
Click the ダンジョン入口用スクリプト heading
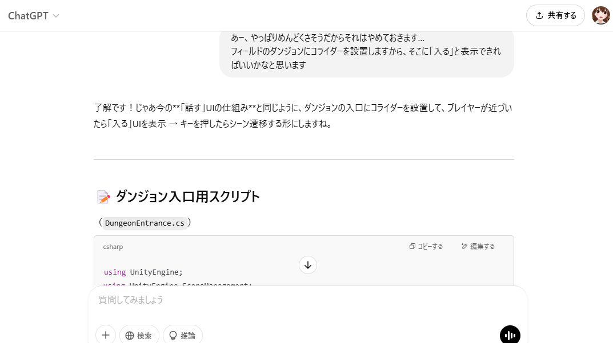coord(188,197)
